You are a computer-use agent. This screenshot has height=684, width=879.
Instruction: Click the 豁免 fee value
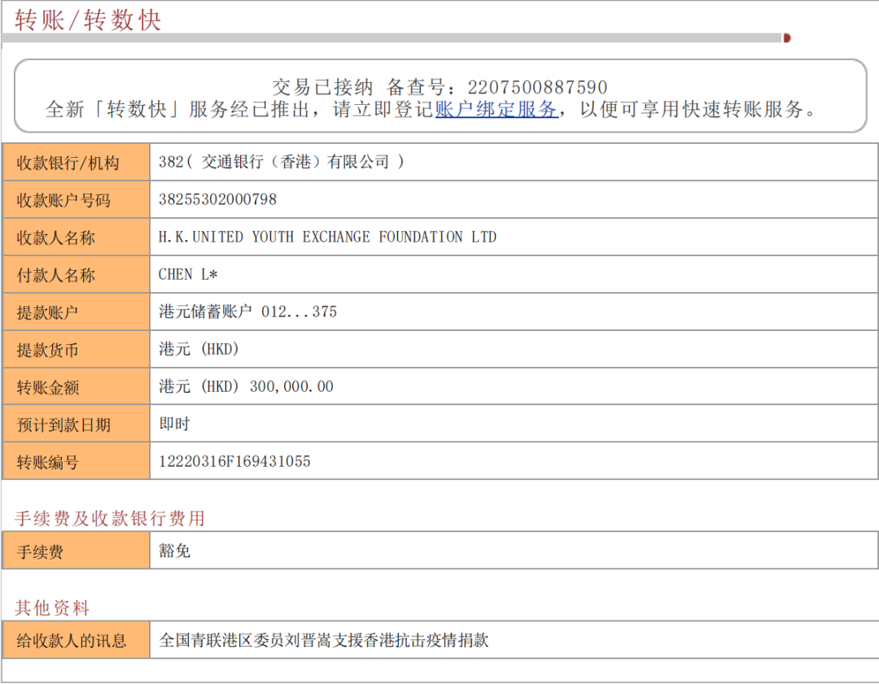pos(174,551)
